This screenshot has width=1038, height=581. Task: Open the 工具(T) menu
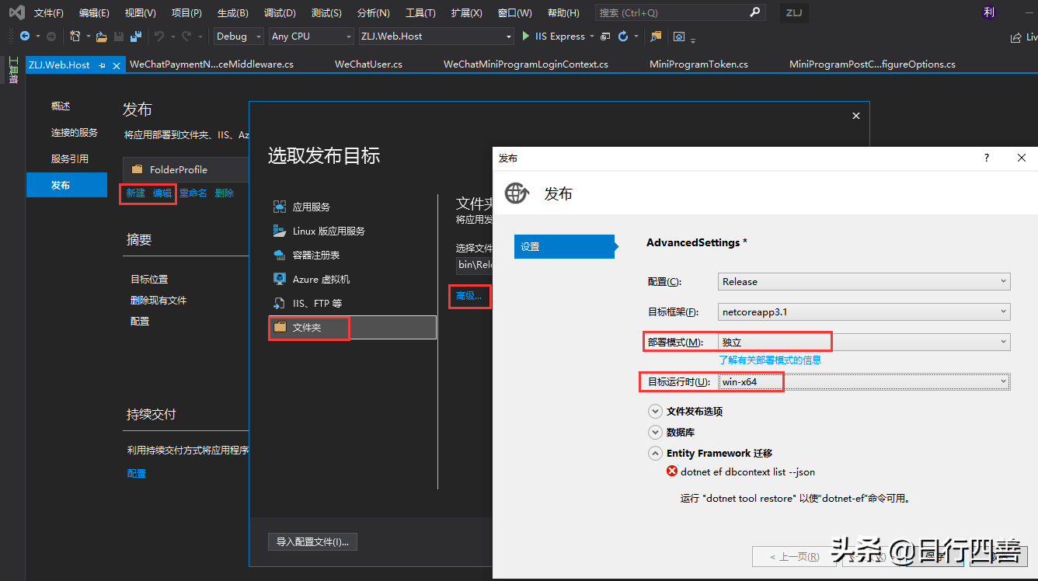(x=420, y=13)
